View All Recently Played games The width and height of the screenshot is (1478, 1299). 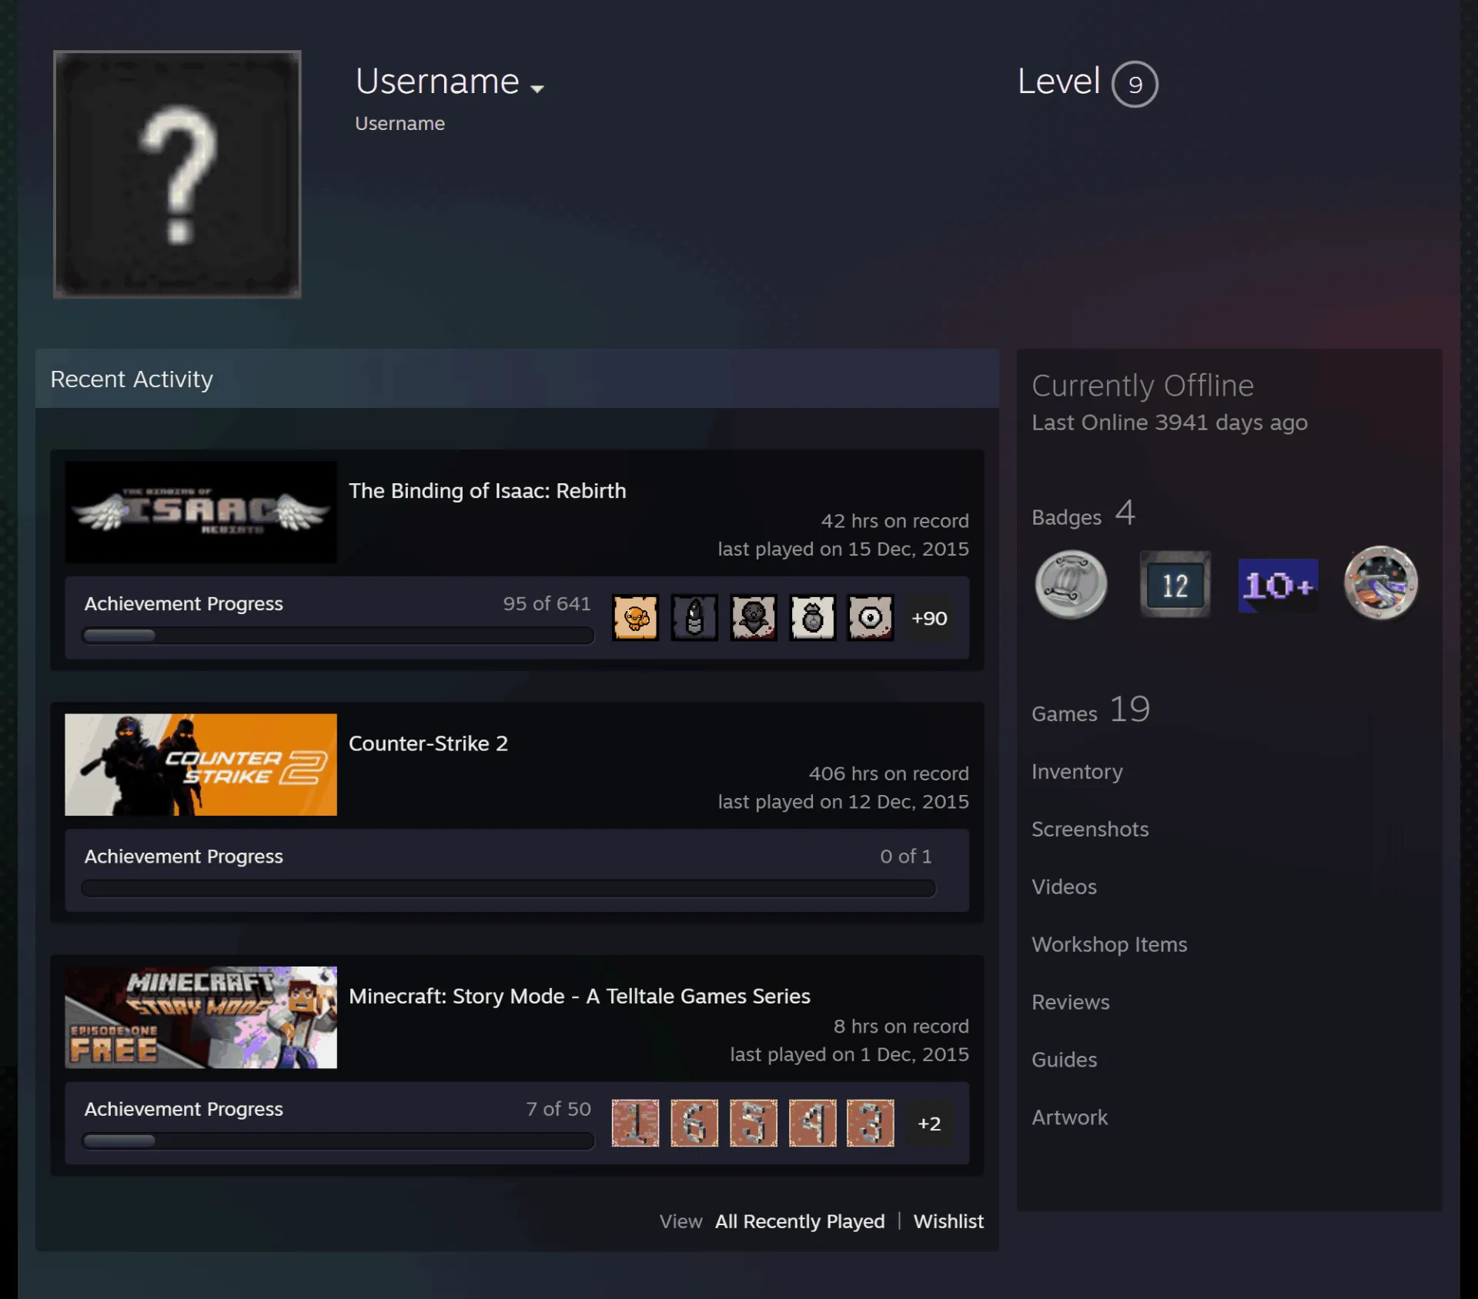tap(800, 1221)
